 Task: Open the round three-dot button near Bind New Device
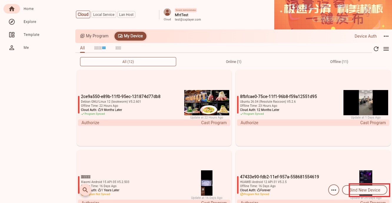(333, 190)
